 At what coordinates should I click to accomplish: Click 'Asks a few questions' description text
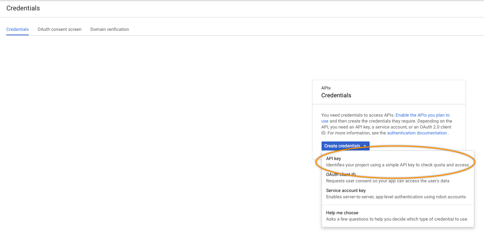(396, 219)
